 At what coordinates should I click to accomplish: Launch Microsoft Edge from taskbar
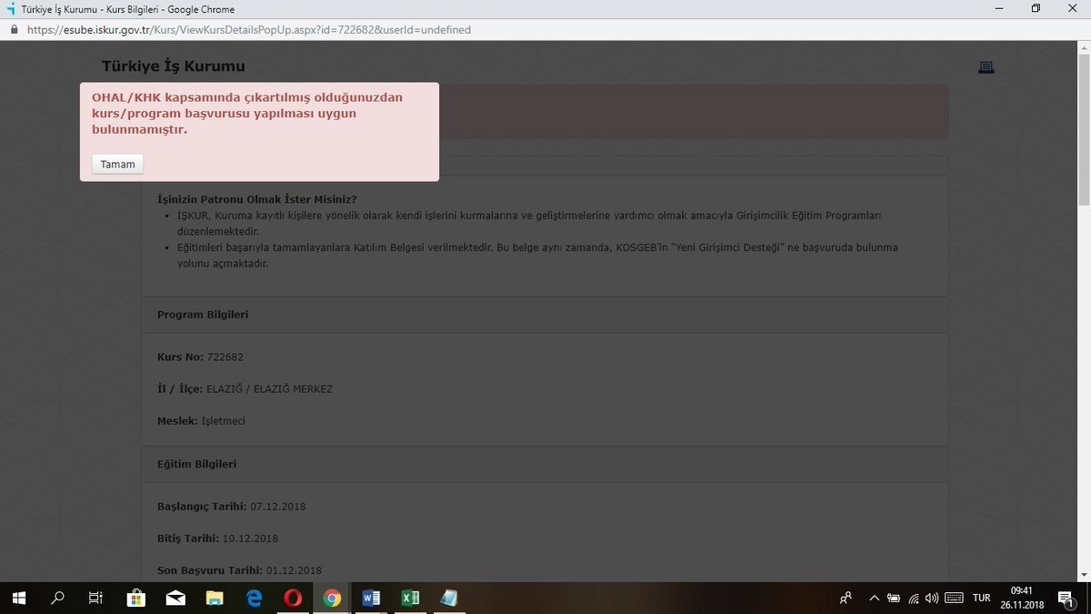click(254, 598)
